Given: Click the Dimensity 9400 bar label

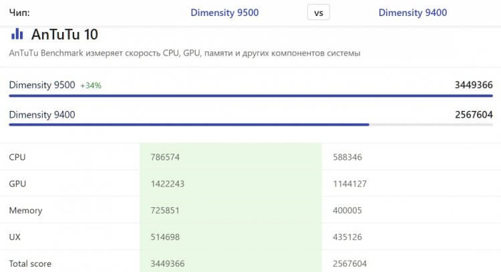Looking at the screenshot, I should coord(42,114).
